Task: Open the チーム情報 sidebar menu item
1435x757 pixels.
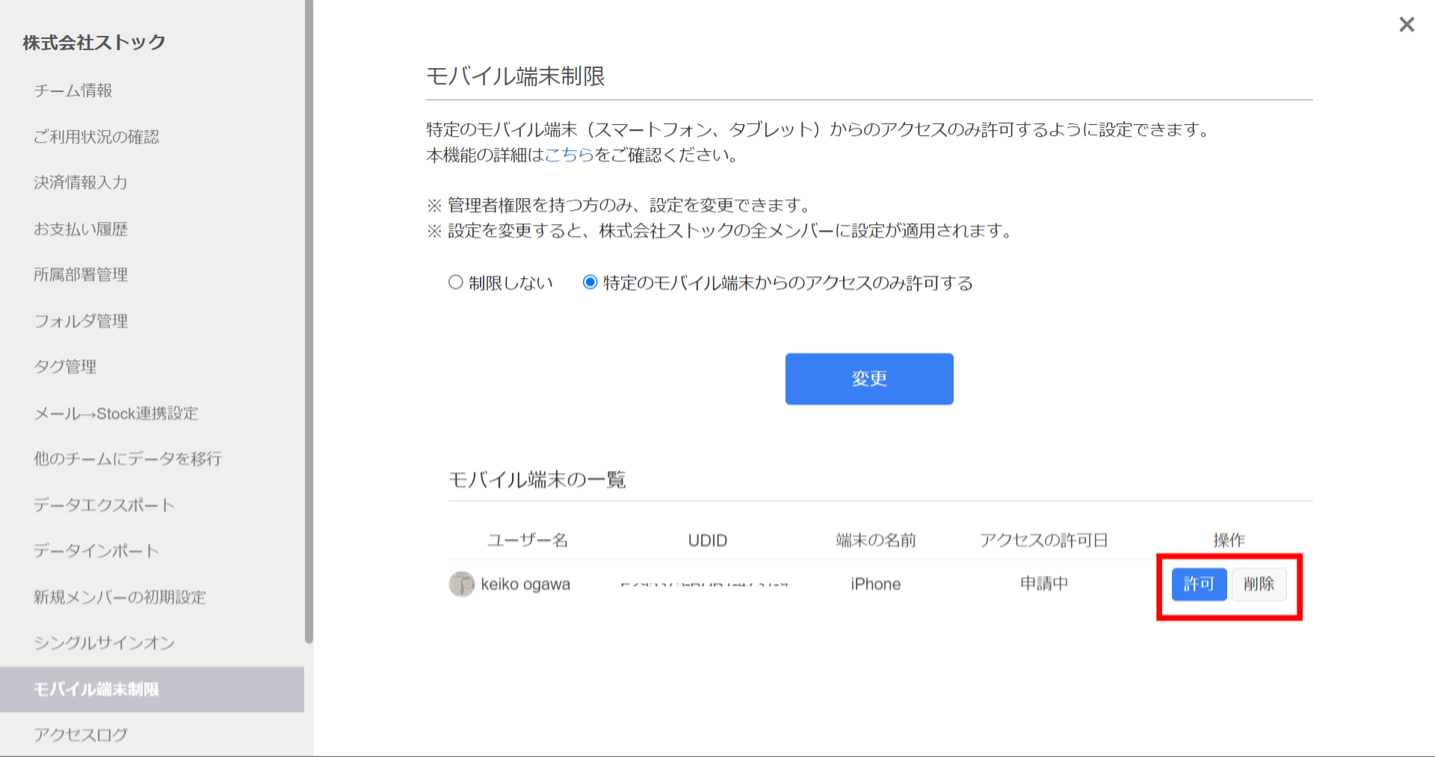Action: (x=74, y=90)
